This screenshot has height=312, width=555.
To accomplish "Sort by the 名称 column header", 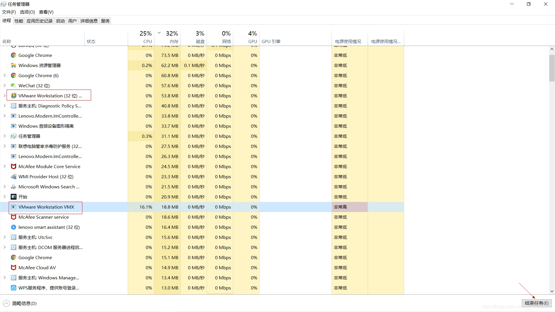I will [42, 38].
